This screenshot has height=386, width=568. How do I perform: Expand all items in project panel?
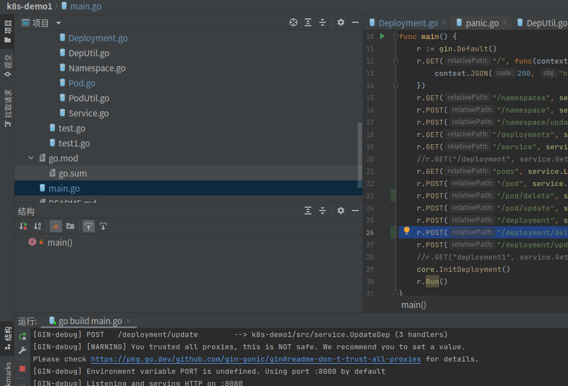pos(308,22)
